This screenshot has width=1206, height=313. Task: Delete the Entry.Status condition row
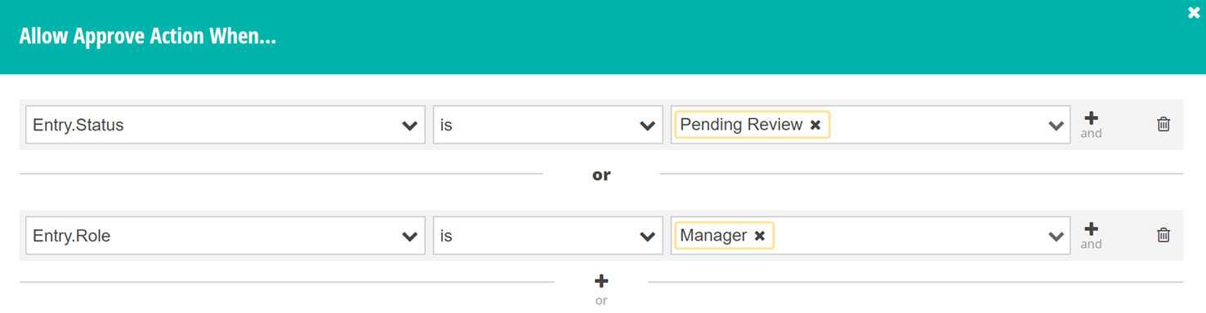[1164, 124]
